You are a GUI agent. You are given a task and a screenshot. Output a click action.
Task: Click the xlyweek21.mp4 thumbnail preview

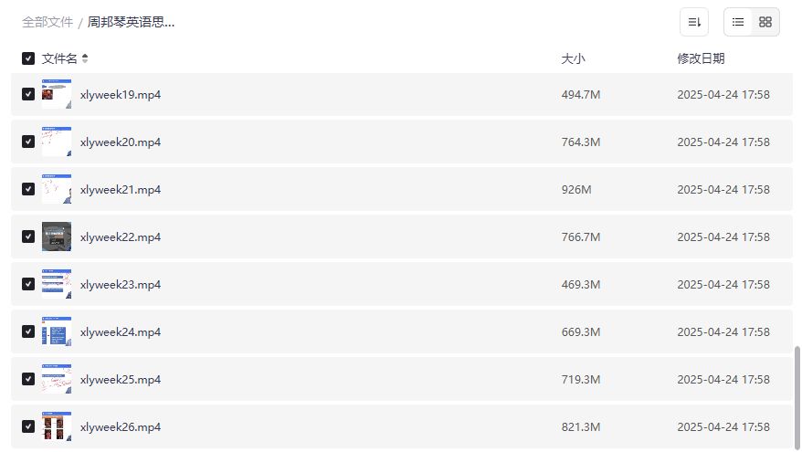pyautogui.click(x=57, y=189)
